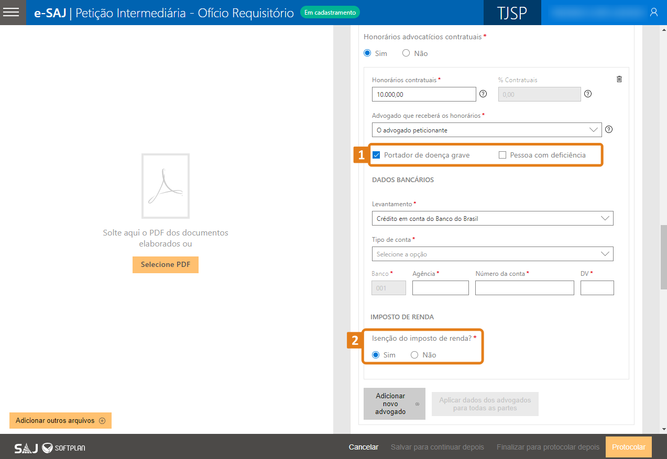Select Não for Honorários advocatícios contratuais

coord(406,53)
